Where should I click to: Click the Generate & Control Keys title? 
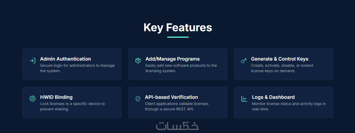(x=279, y=59)
